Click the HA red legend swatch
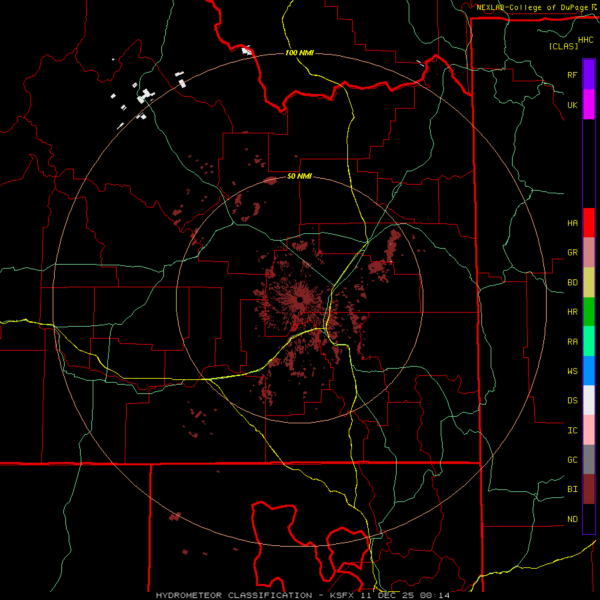600x600 pixels. tap(589, 223)
